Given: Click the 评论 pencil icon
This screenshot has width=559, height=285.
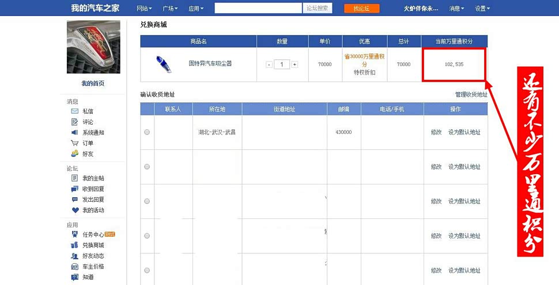Looking at the screenshot, I should tap(74, 122).
